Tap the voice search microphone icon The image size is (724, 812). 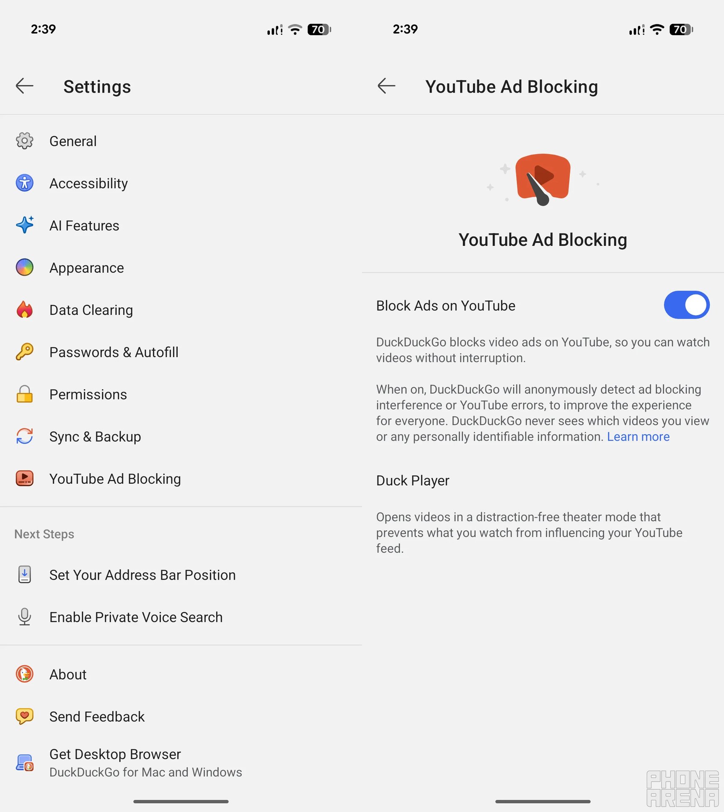click(24, 617)
